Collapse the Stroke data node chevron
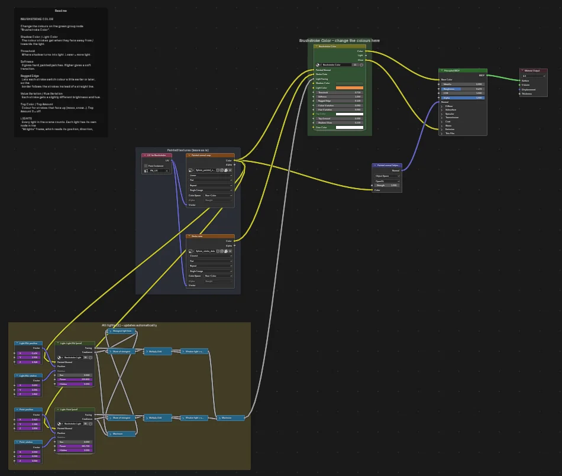562x476 pixels. click(x=189, y=237)
